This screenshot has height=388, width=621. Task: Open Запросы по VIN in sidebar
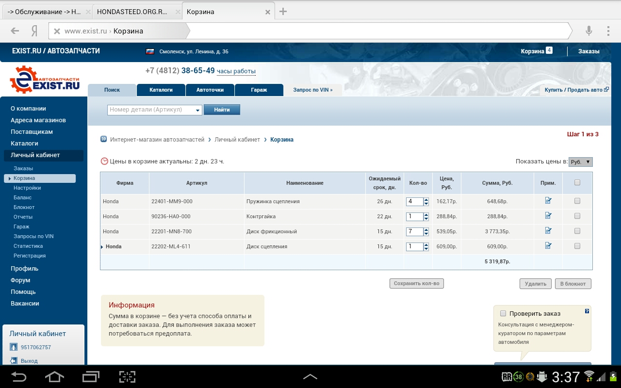[33, 236]
